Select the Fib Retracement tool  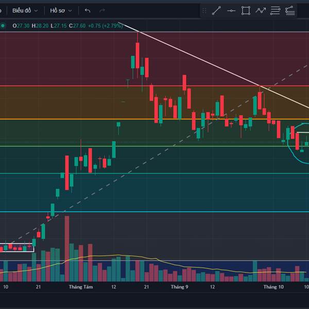tap(276, 11)
